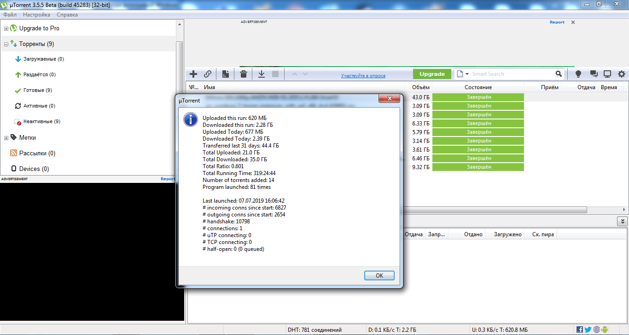
Task: Click the Move Down Queue arrow
Action: [x=305, y=74]
